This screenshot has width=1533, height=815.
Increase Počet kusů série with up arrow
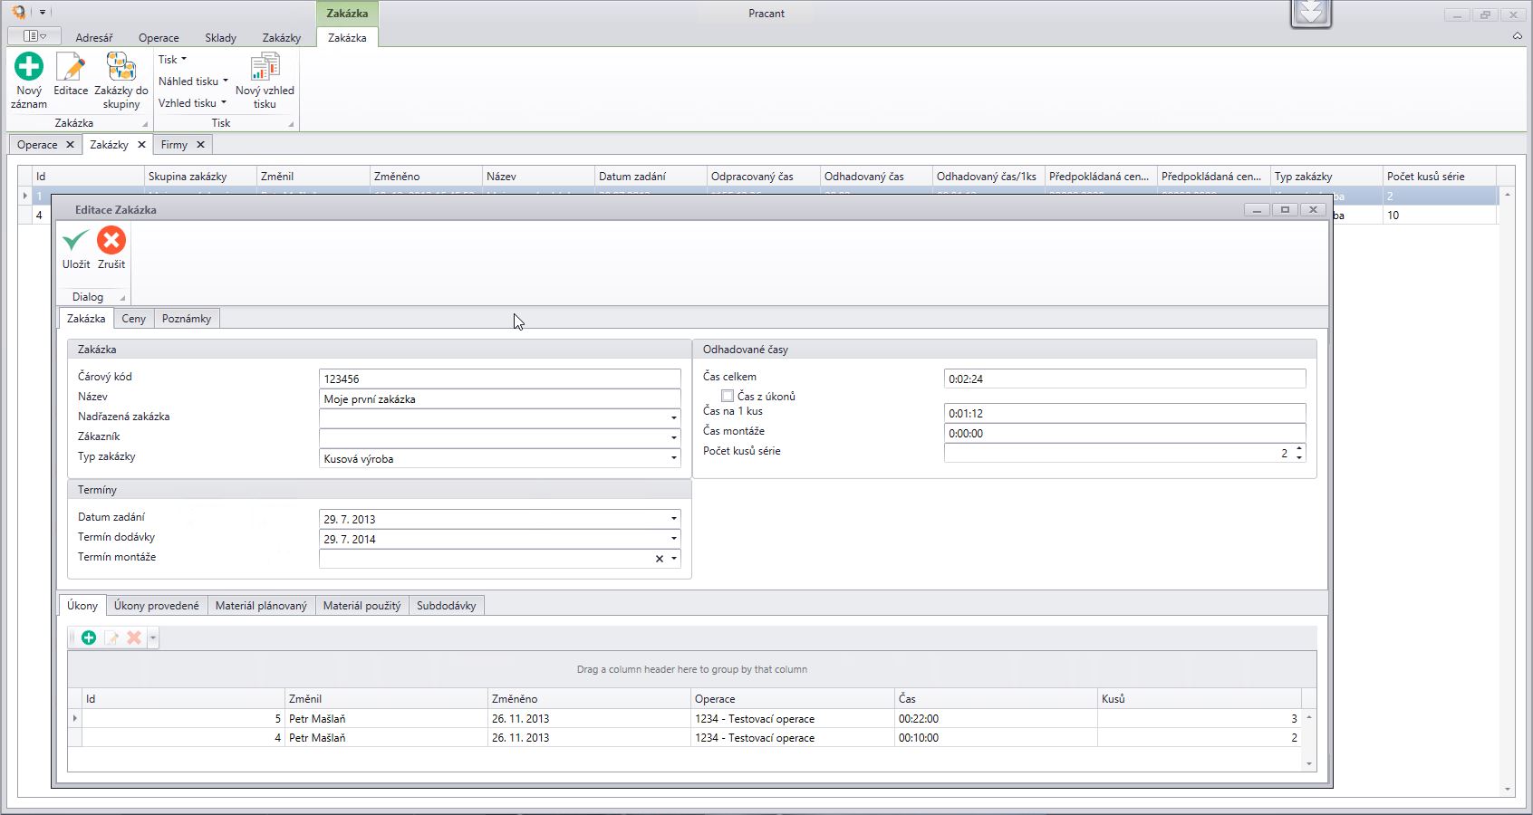point(1299,448)
